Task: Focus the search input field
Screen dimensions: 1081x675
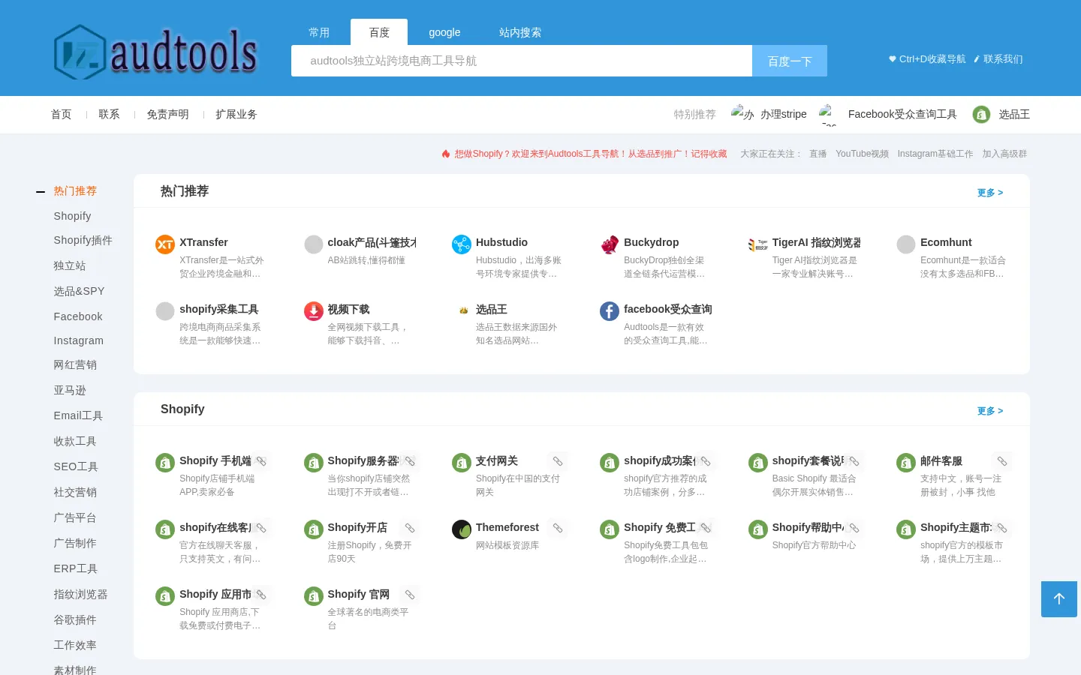Action: (522, 61)
